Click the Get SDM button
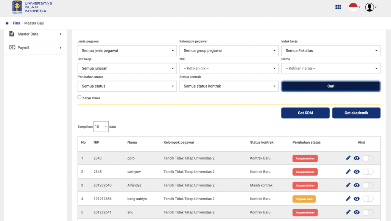 [305, 113]
